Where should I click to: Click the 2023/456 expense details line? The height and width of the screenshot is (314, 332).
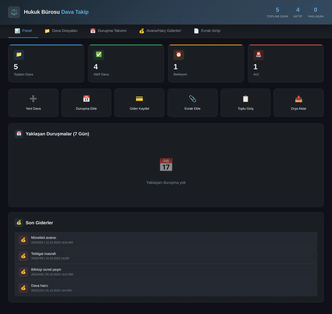click(x=52, y=274)
